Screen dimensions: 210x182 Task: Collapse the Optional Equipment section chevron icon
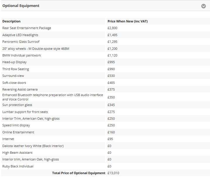pyautogui.click(x=204, y=6)
